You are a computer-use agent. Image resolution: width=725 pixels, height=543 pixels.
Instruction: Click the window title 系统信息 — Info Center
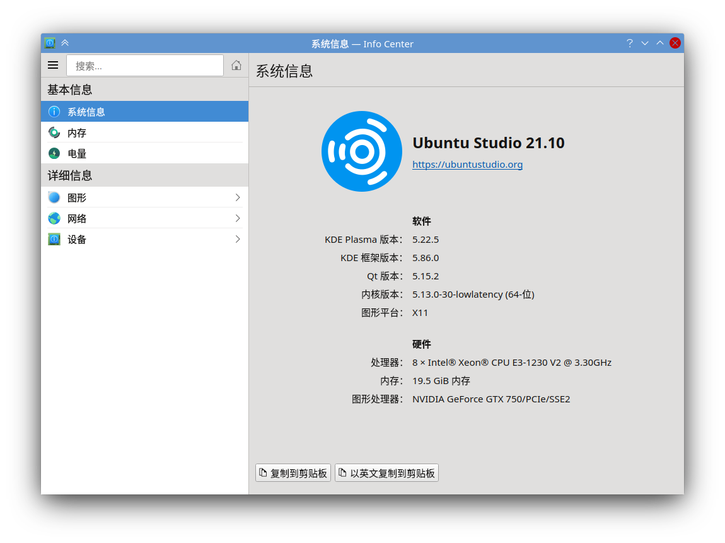pyautogui.click(x=362, y=44)
